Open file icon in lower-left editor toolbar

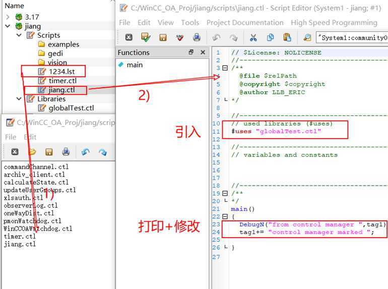[x=32, y=151]
